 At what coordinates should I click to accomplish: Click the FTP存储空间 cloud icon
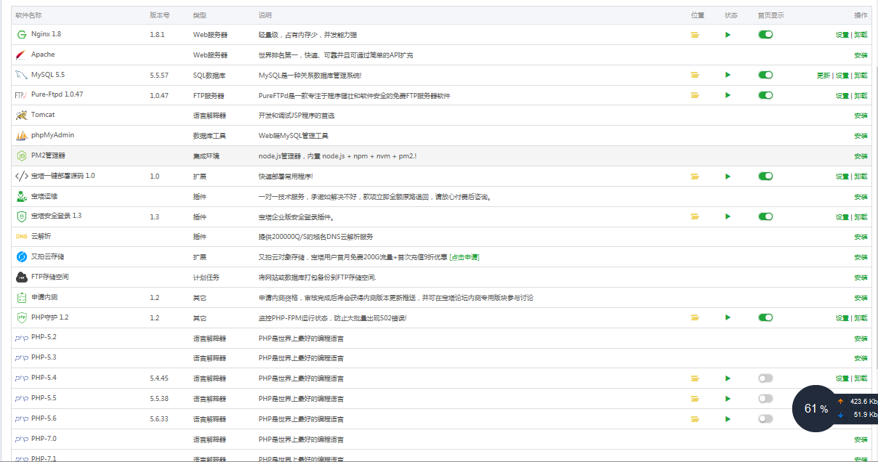(21, 277)
